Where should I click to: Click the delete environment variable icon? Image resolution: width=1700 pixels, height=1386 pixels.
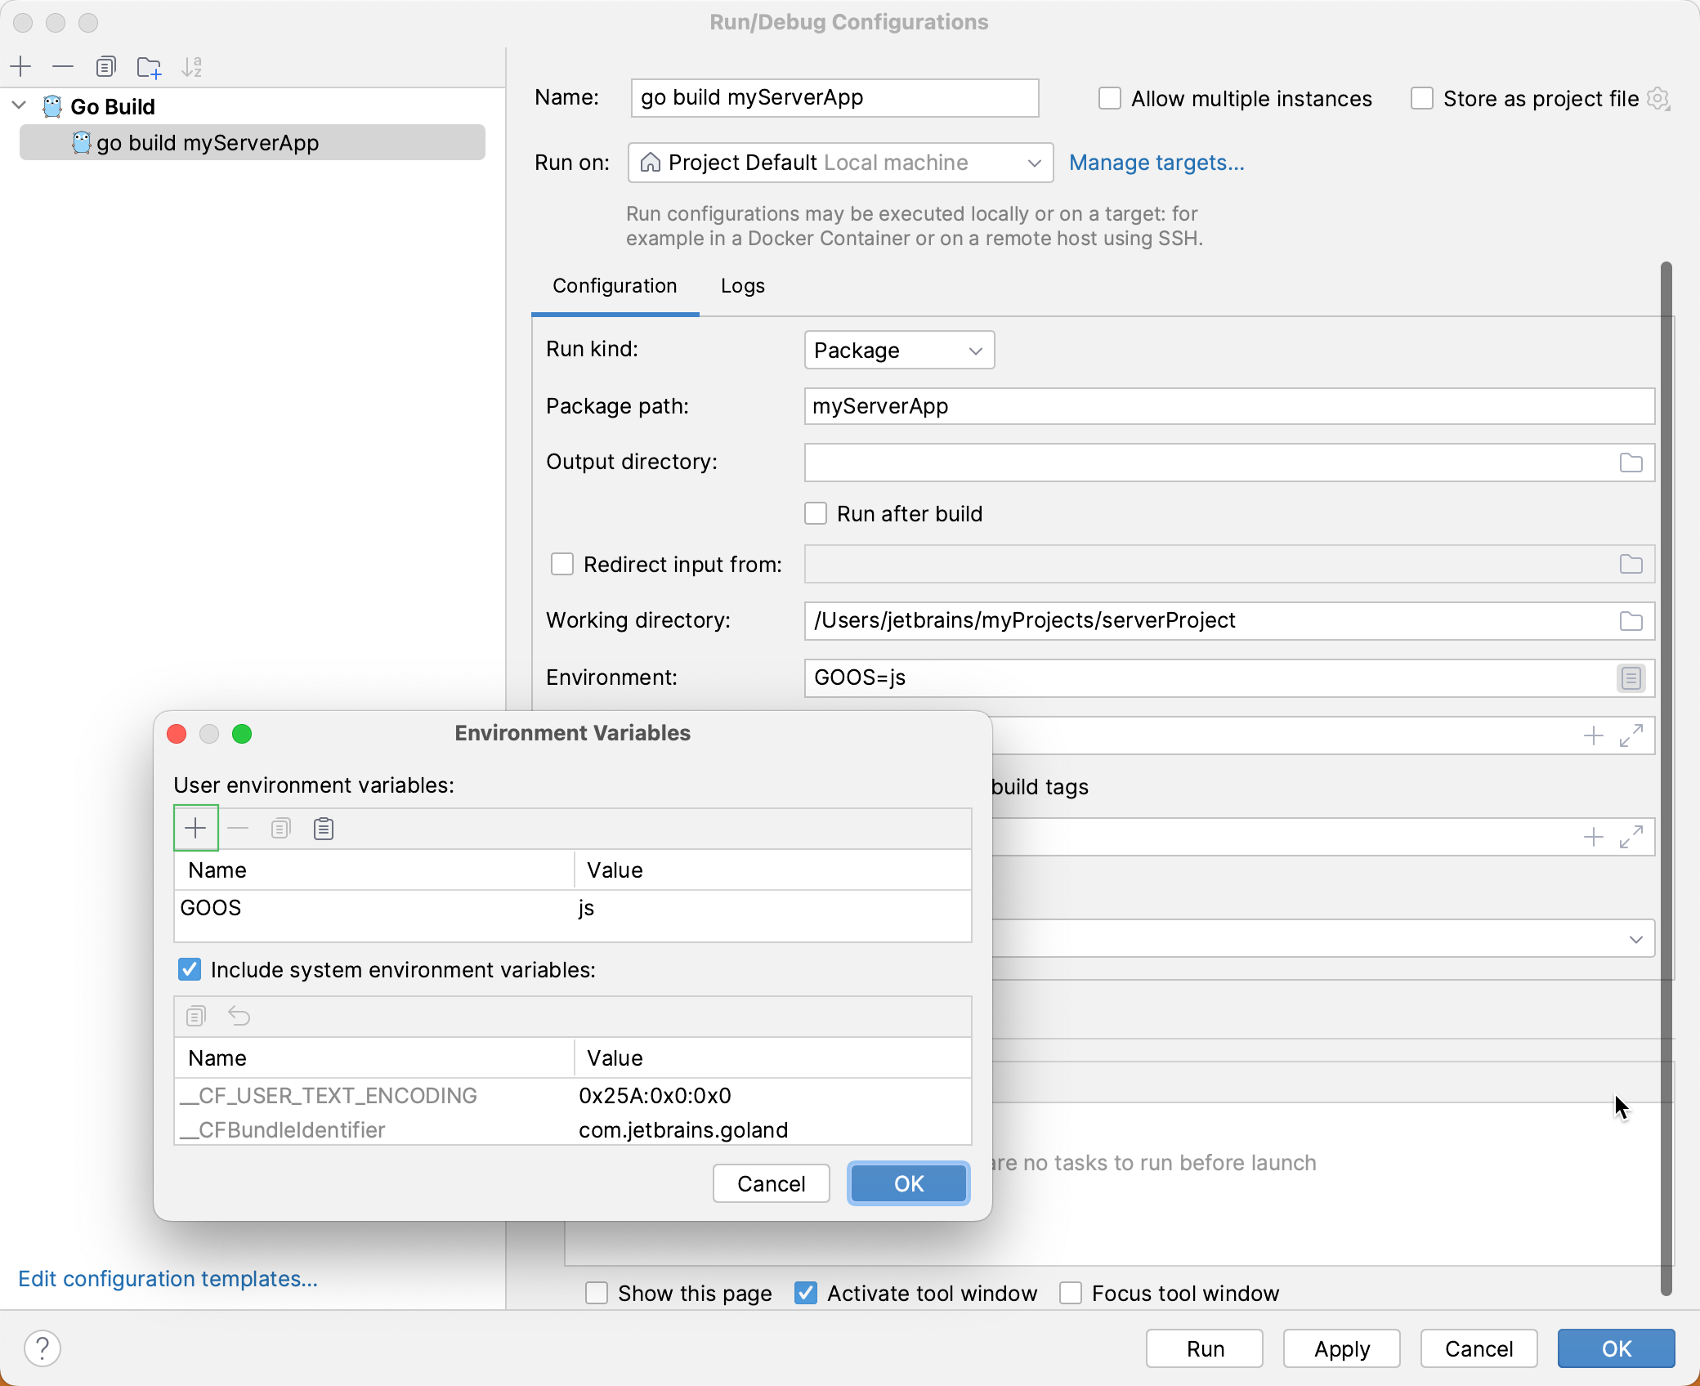(x=237, y=829)
